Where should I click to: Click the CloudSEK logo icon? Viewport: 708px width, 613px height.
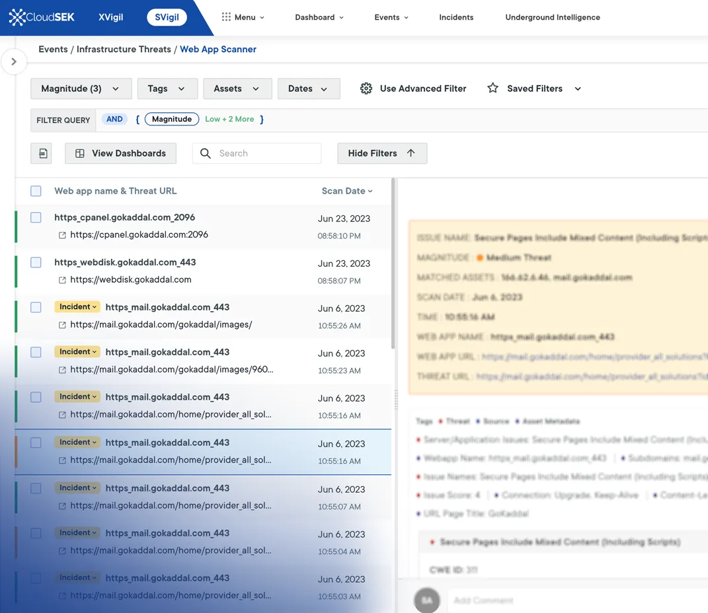tap(17, 18)
